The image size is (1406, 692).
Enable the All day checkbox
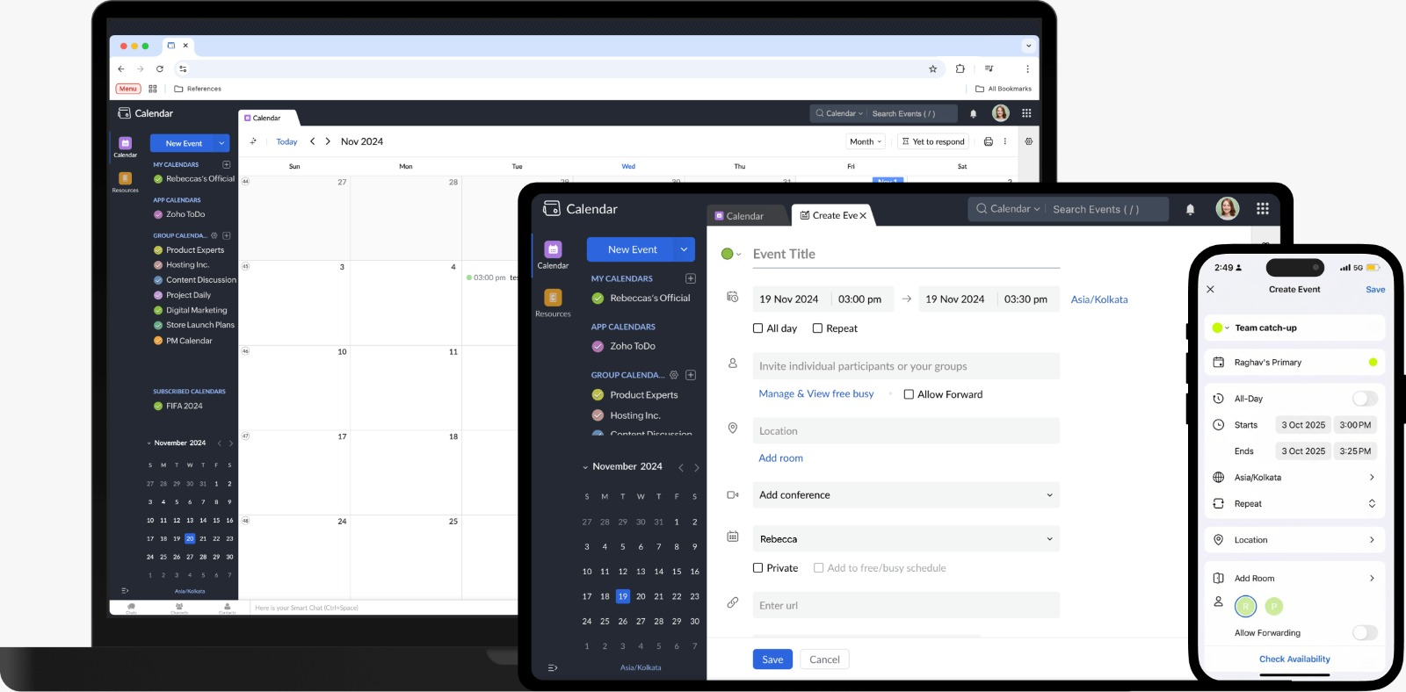coord(757,328)
